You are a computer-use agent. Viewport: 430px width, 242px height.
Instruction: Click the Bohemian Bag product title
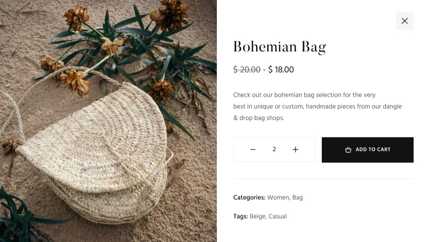[280, 47]
